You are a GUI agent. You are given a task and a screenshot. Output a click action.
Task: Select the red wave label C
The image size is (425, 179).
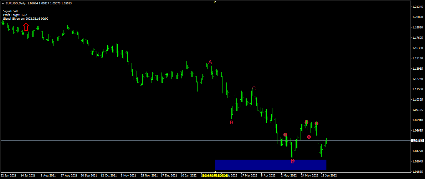click(254, 88)
